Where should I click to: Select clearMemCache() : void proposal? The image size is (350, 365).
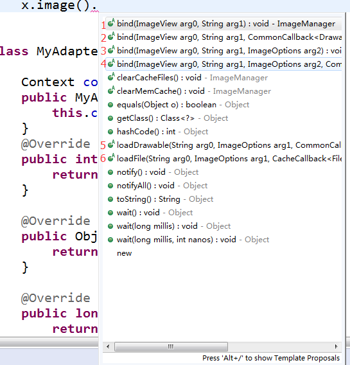click(224, 91)
